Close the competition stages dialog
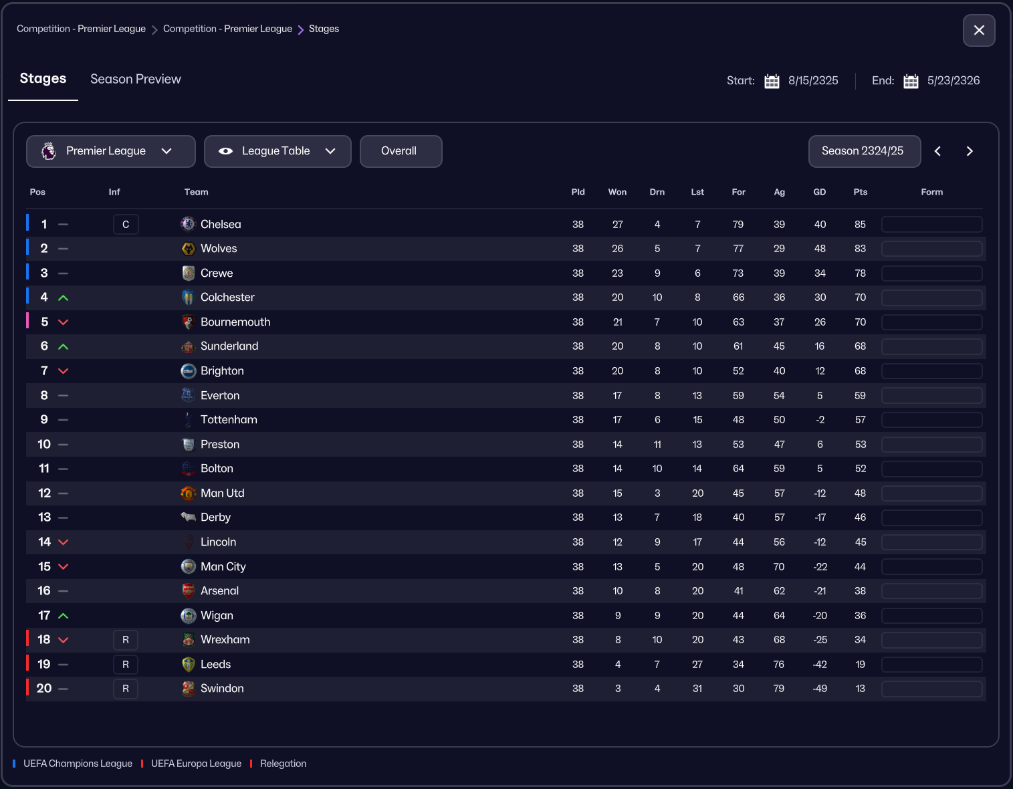The height and width of the screenshot is (789, 1013). (x=979, y=30)
